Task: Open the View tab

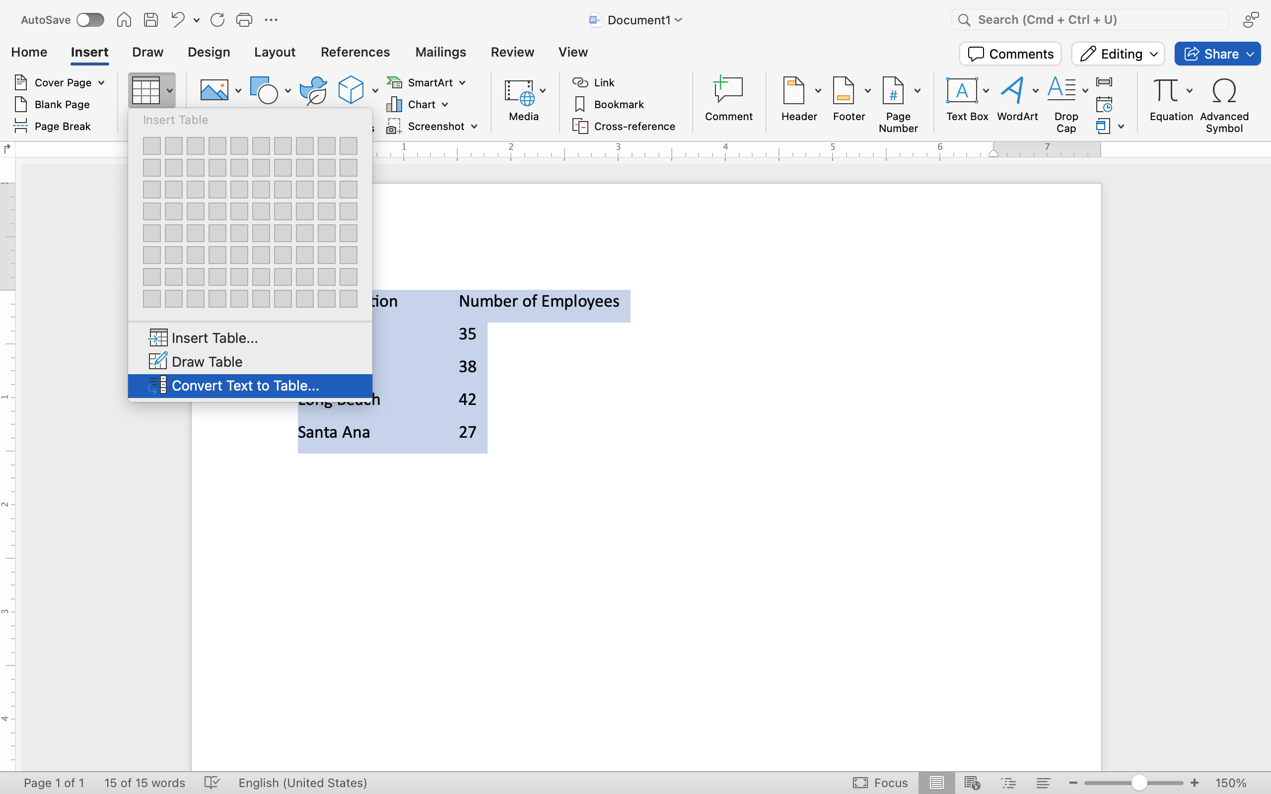Action: click(573, 52)
